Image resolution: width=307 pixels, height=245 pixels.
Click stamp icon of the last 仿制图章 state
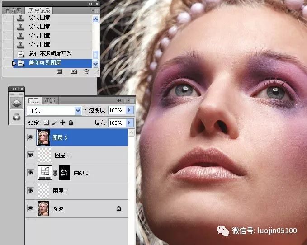coord(20,45)
